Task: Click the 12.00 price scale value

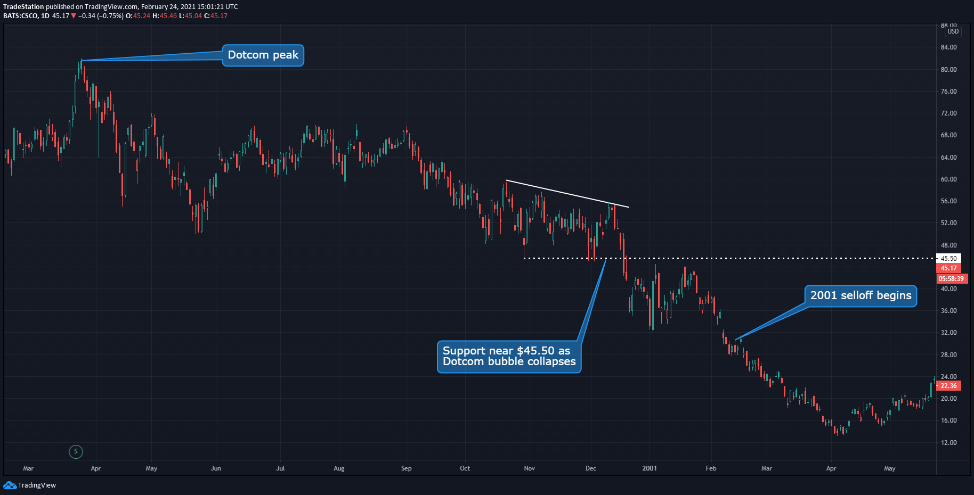Action: 948,443
